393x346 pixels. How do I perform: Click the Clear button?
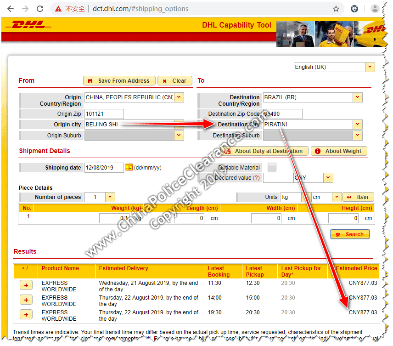[x=175, y=81]
